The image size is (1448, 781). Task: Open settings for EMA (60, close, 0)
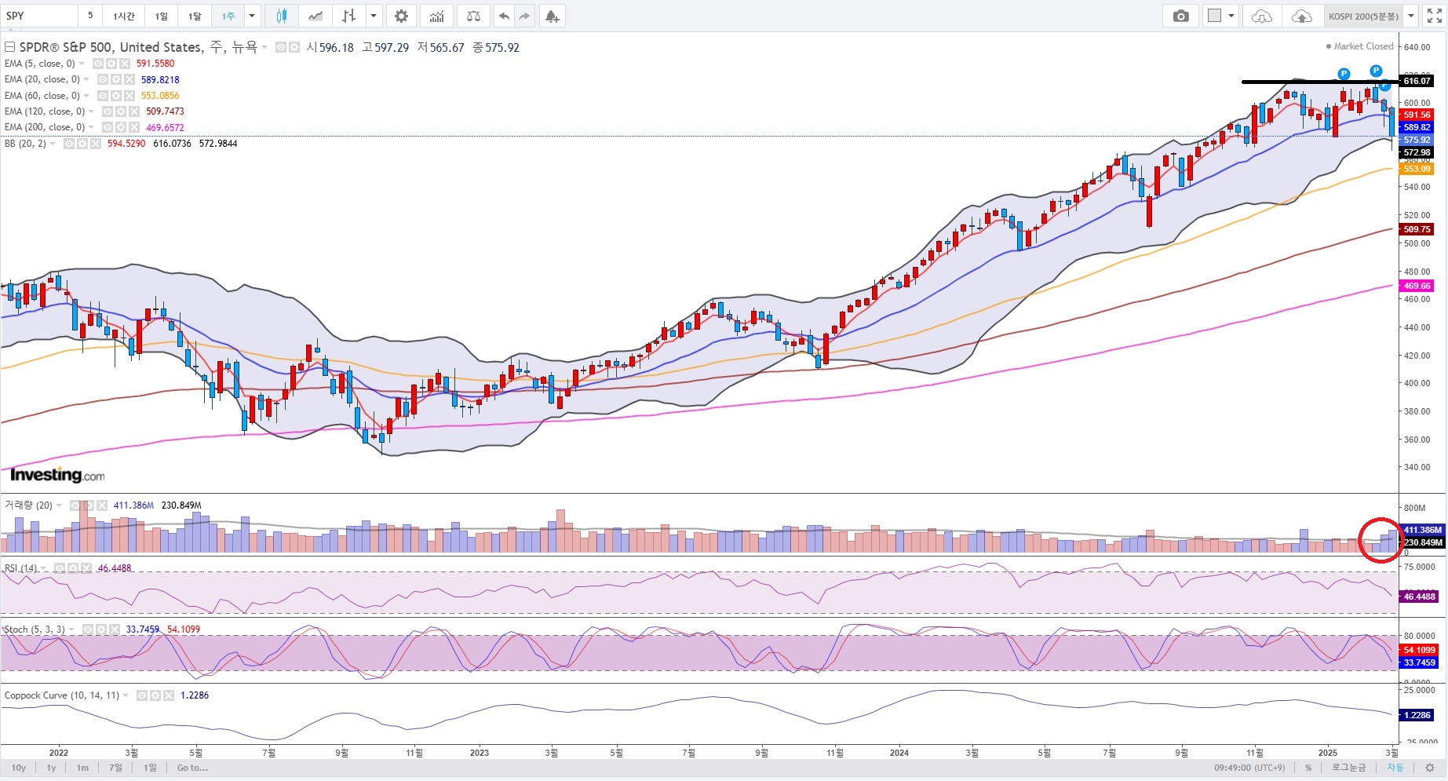[x=116, y=96]
